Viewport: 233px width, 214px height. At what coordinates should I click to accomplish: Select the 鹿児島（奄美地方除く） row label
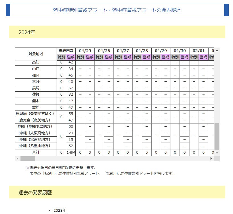(x=36, y=114)
